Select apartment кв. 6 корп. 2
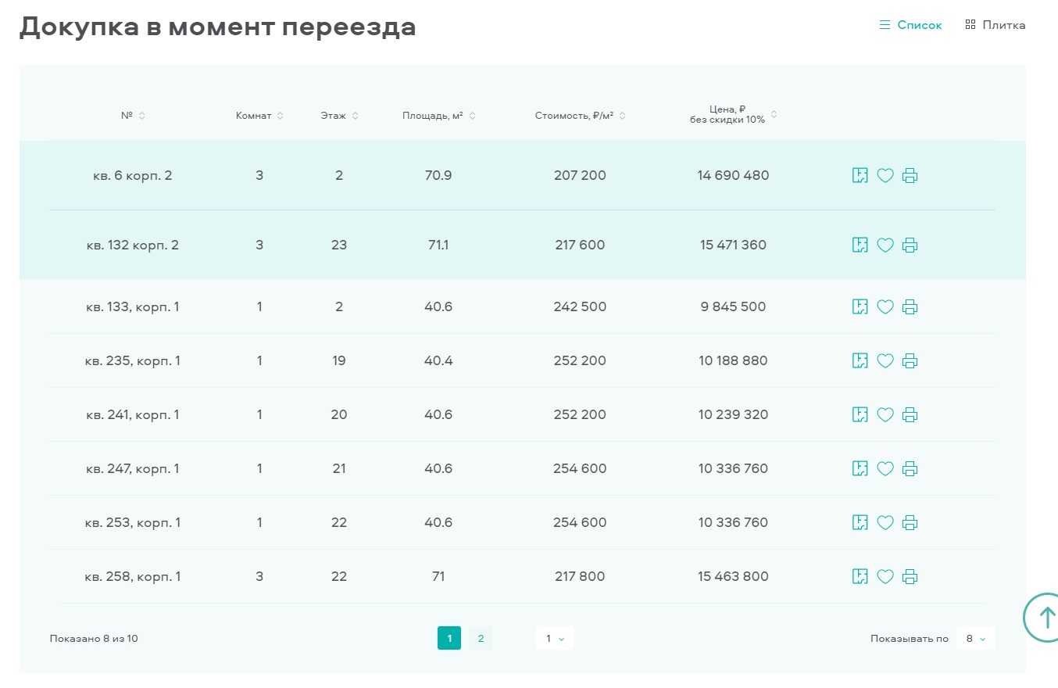 tap(133, 176)
